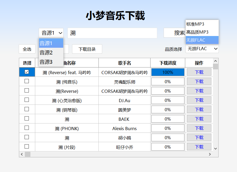Download 溯 (PHONK) by Alexis Burns
Screen dimensions: 237x172
pyautogui.click(x=199, y=128)
